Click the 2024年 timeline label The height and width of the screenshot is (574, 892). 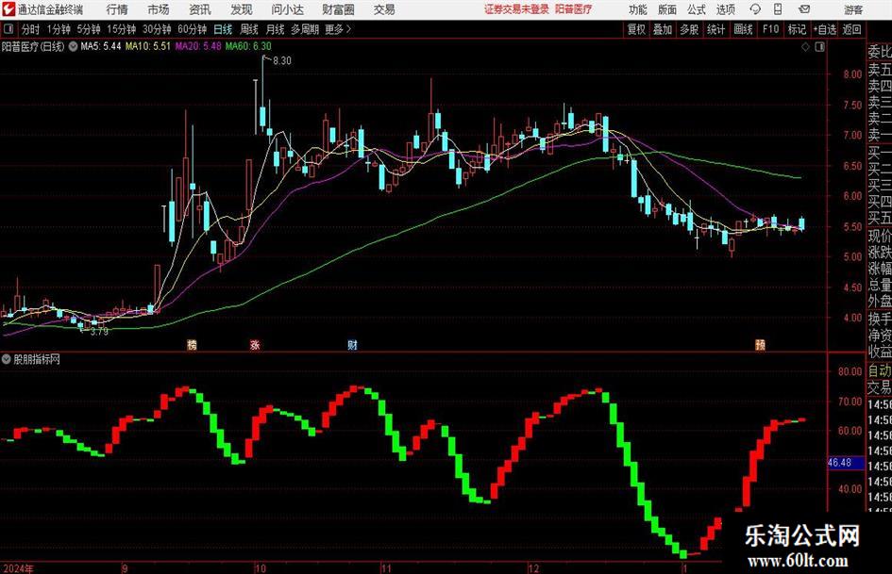tap(18, 568)
